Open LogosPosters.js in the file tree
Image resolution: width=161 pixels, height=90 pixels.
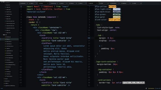pyautogui.click(x=10, y=51)
